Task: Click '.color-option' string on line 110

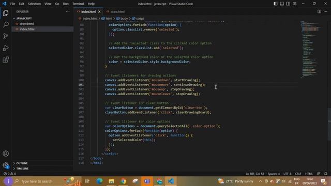Action: point(203,126)
